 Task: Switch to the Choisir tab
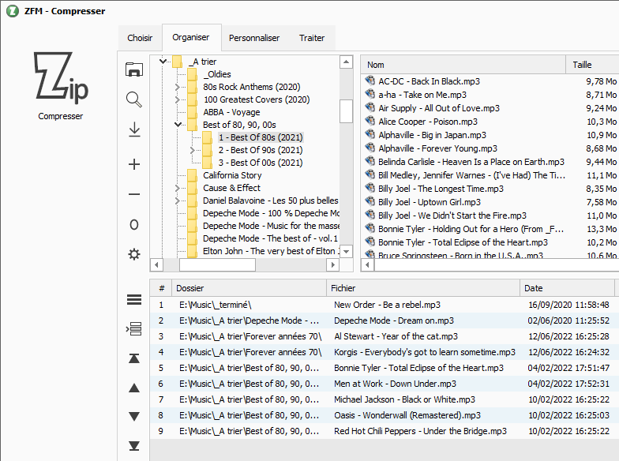(x=140, y=38)
